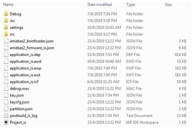
Task: Select the amebaz2_bootloader.json file icon
Action: tap(6, 41)
